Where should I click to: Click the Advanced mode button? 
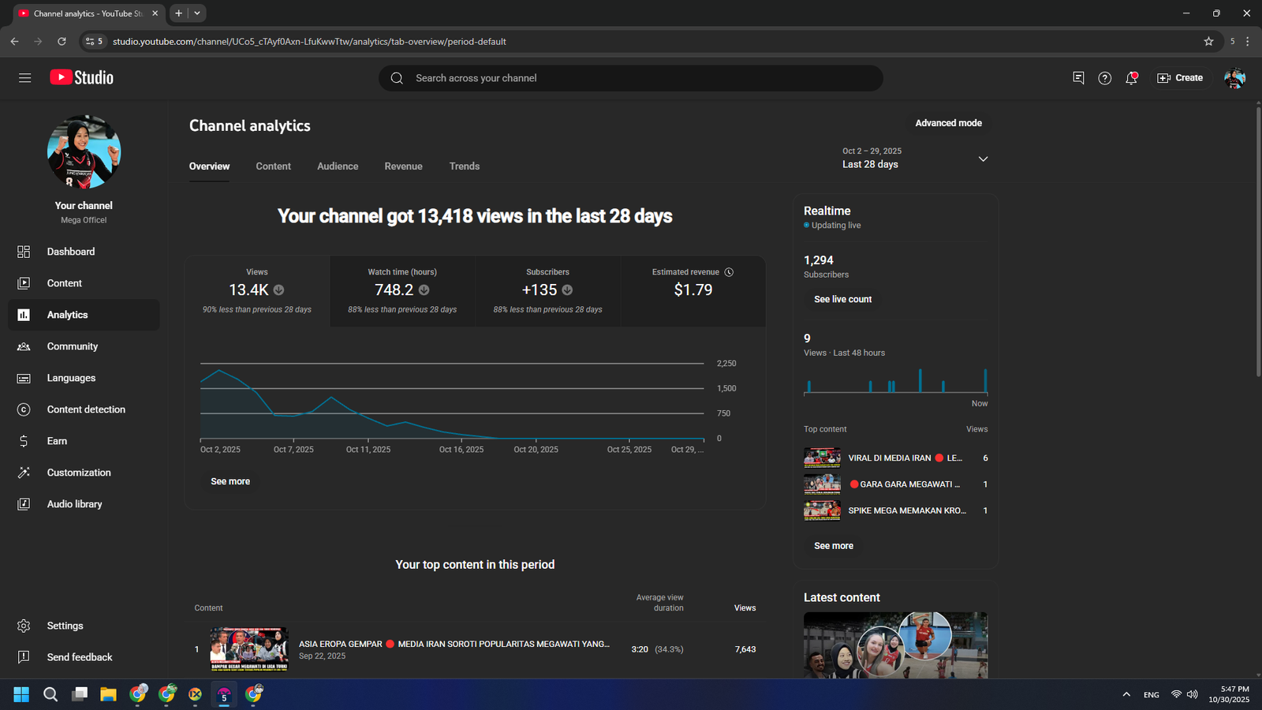(948, 123)
